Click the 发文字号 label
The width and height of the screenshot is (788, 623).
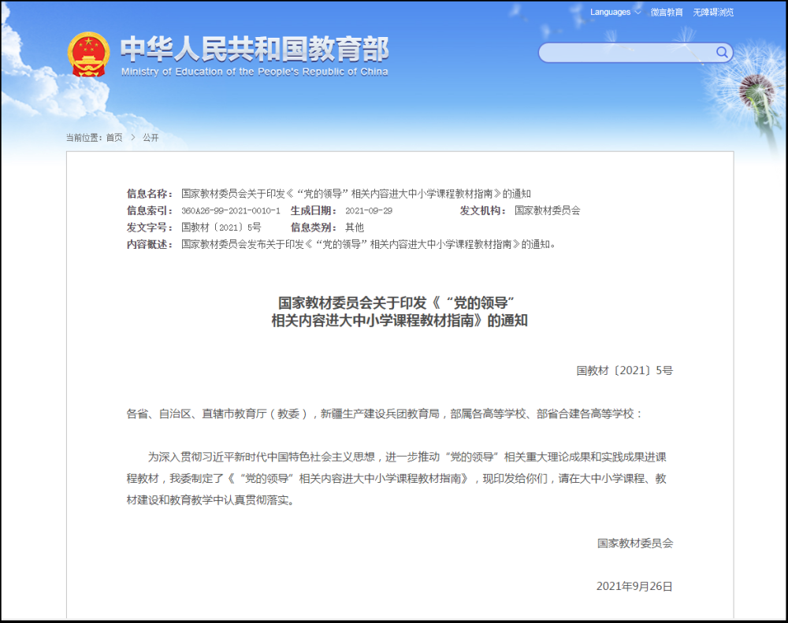pyautogui.click(x=150, y=227)
